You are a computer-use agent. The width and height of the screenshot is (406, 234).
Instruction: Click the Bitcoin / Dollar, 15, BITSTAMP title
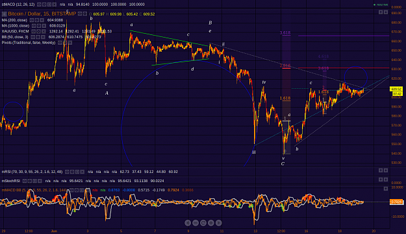click(x=42, y=14)
